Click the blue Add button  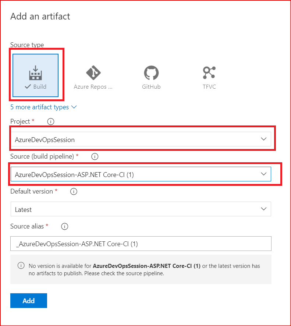click(x=29, y=301)
